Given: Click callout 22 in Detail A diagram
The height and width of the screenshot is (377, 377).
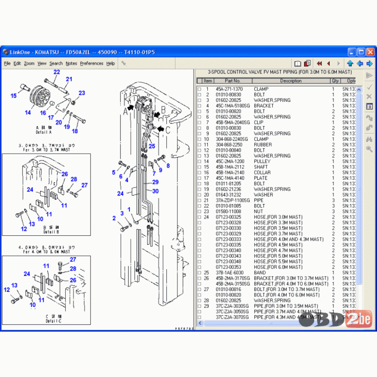Looking at the screenshot, I should [57, 72].
